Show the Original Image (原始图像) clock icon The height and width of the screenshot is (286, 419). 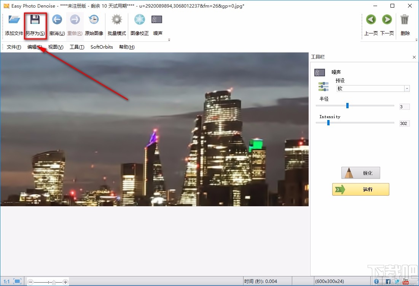[x=94, y=20]
